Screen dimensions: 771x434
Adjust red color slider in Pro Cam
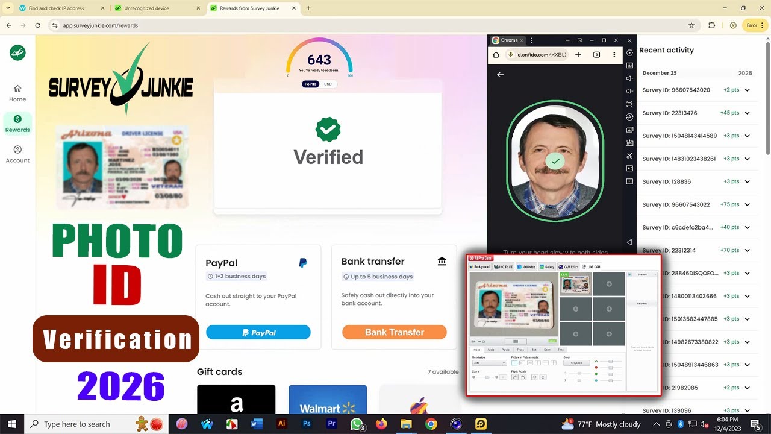[x=611, y=368]
